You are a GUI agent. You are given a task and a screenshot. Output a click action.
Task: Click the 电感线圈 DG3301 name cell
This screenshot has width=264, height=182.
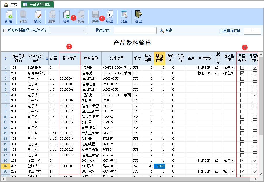tap(91, 128)
